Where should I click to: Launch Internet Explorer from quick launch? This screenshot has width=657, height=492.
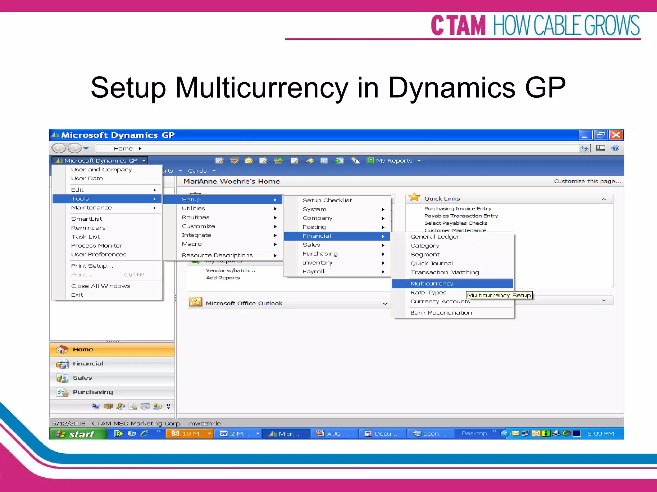pos(145,433)
